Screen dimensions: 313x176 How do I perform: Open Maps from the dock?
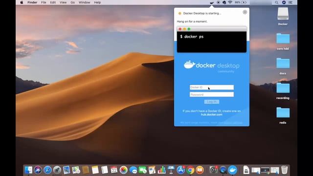click(76, 170)
